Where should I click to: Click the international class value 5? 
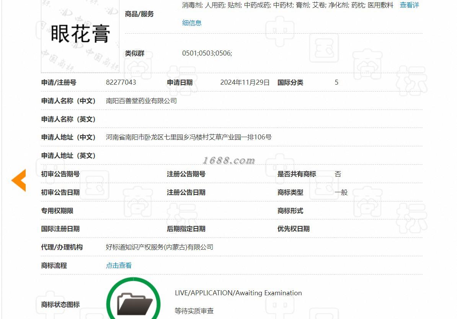click(x=337, y=82)
